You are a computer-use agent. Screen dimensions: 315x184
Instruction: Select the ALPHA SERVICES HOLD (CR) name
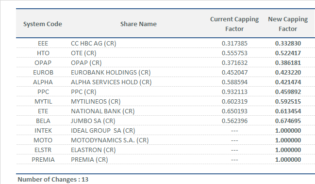click(111, 82)
